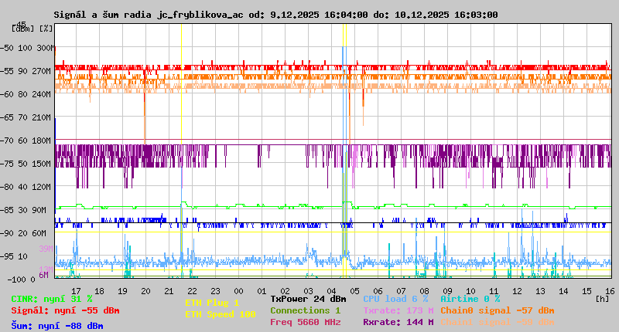The width and height of the screenshot is (619, 332).
Task: Click the 'ETH Speed 100' legend label
Action: pos(221,314)
